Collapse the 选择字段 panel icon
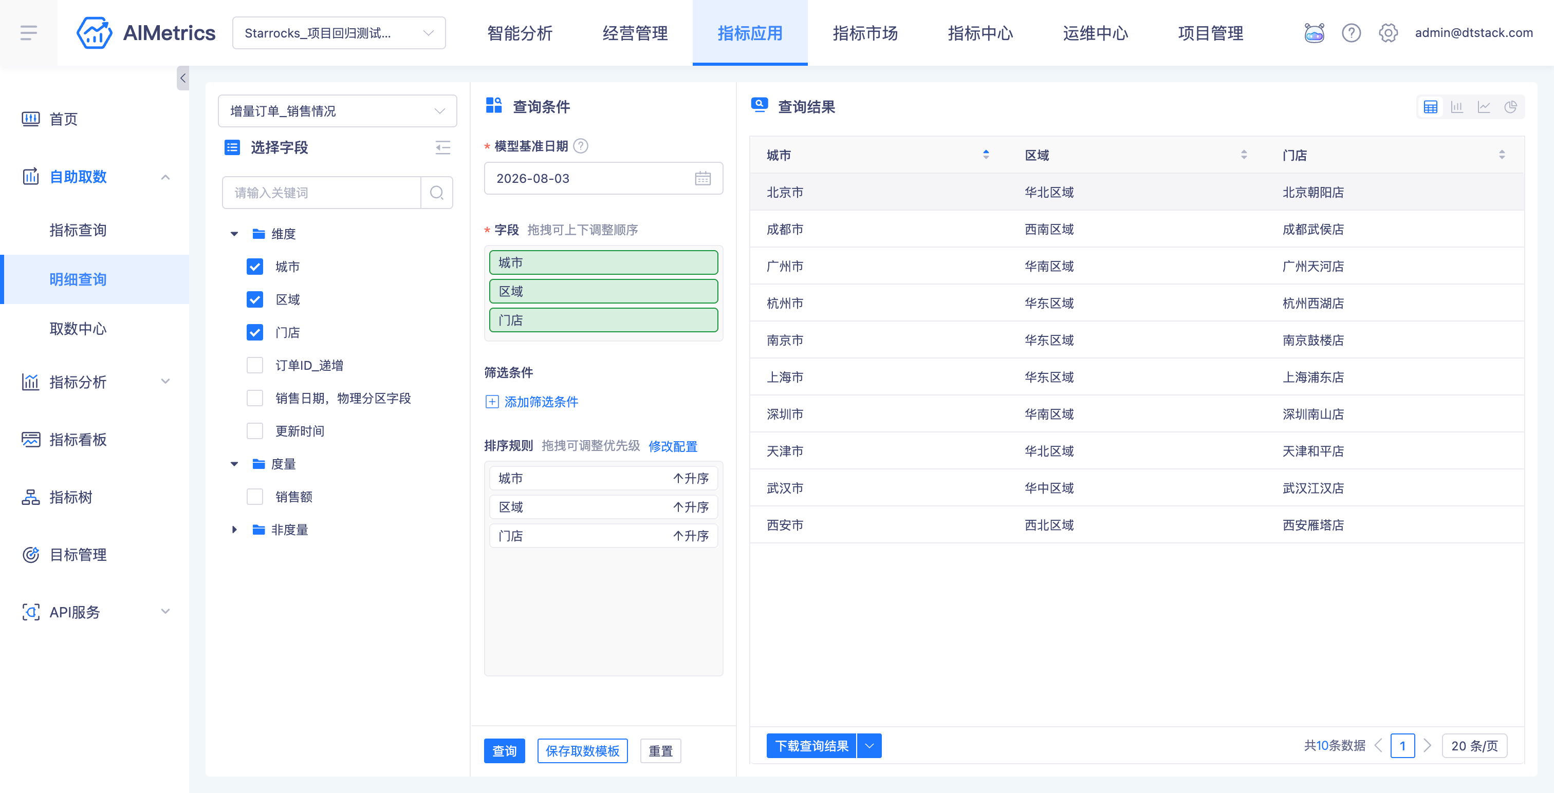Screen dimensions: 1554x793 pos(443,148)
